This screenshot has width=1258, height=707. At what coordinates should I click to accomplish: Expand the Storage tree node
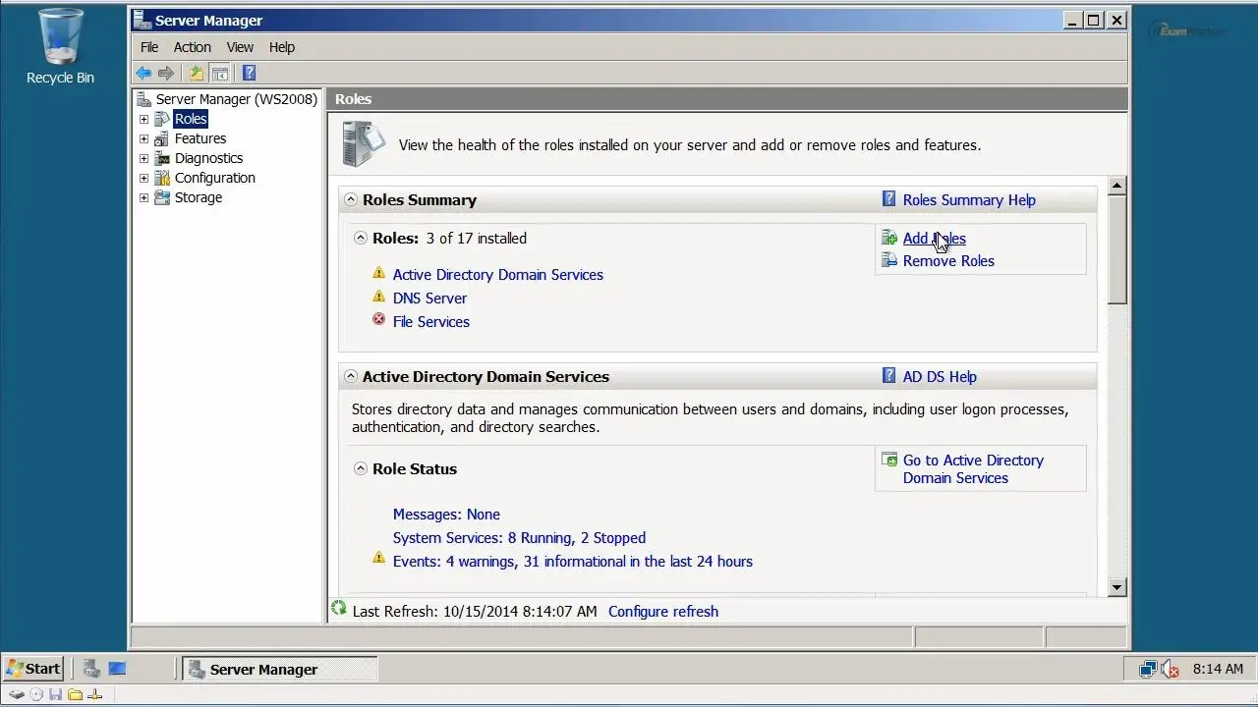143,197
